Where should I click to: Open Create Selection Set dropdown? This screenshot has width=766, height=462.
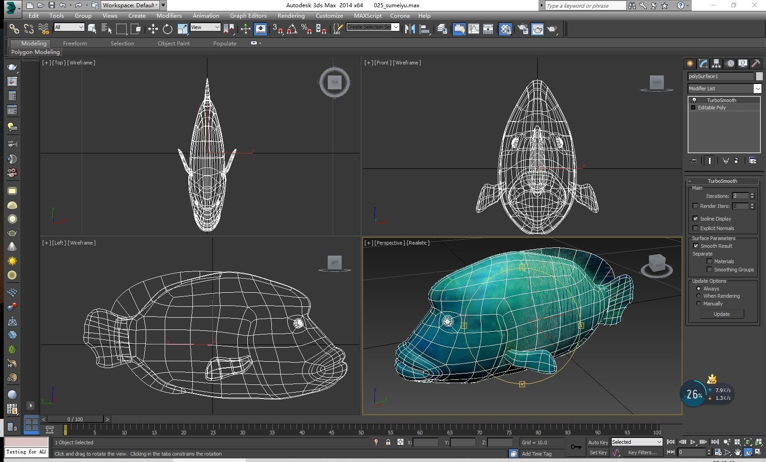[x=396, y=27]
